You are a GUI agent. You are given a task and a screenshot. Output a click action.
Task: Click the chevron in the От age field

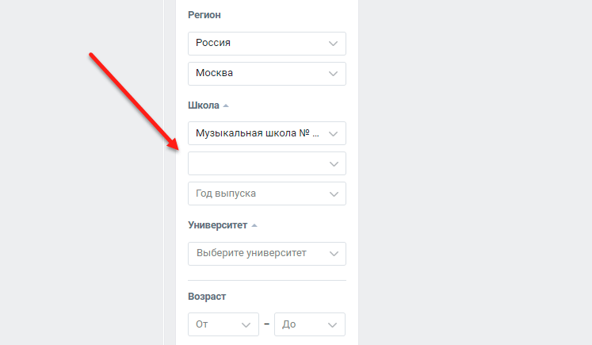tap(246, 325)
